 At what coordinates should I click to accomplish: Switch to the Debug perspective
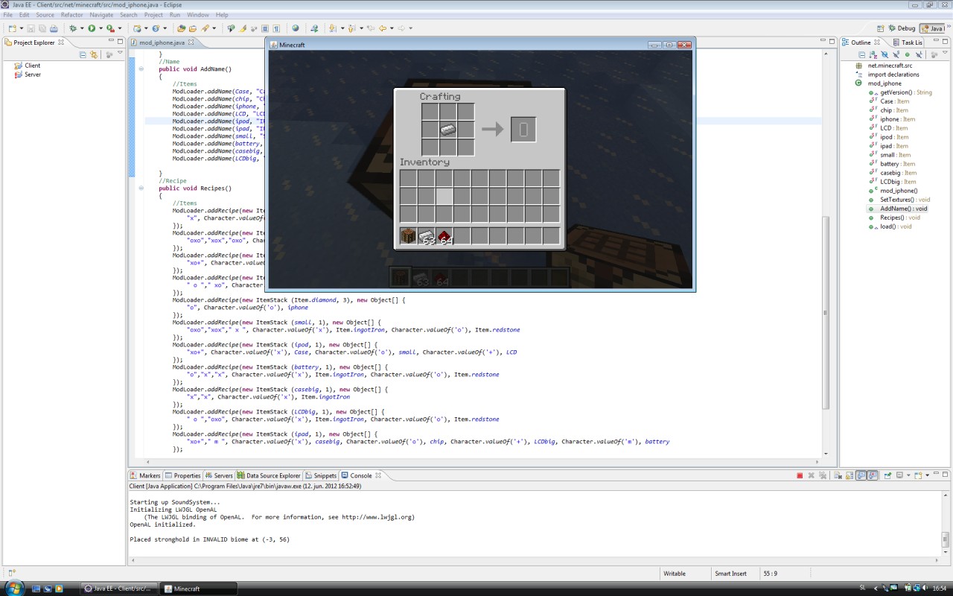click(x=902, y=28)
